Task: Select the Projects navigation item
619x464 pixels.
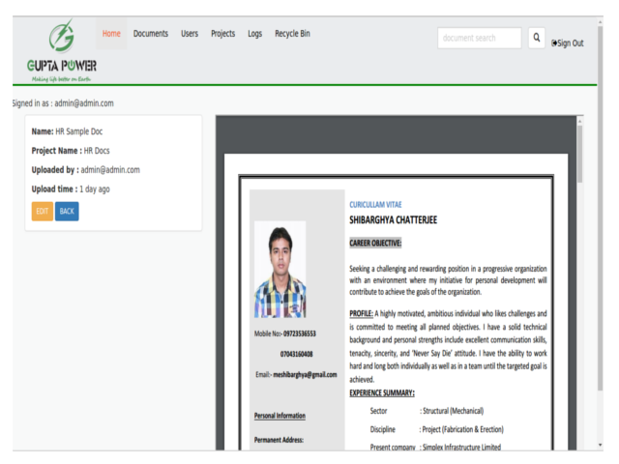Action: click(x=223, y=34)
